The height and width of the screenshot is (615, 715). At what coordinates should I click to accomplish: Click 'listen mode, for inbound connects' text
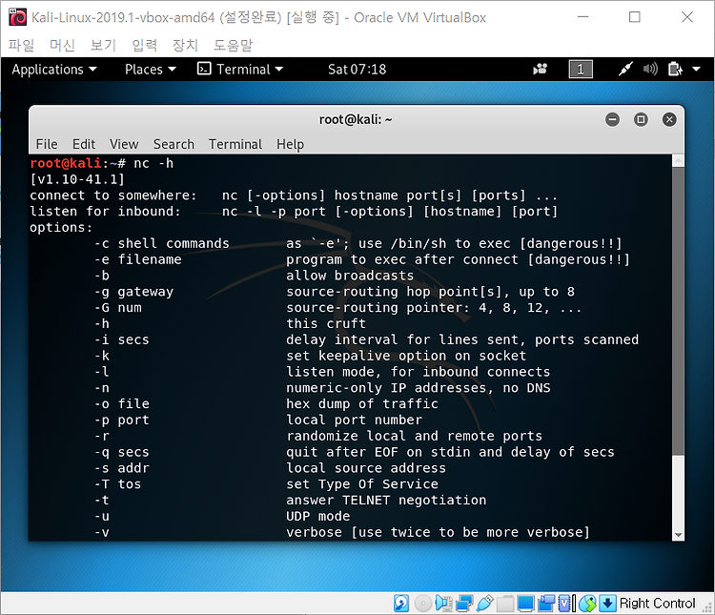pyautogui.click(x=419, y=372)
